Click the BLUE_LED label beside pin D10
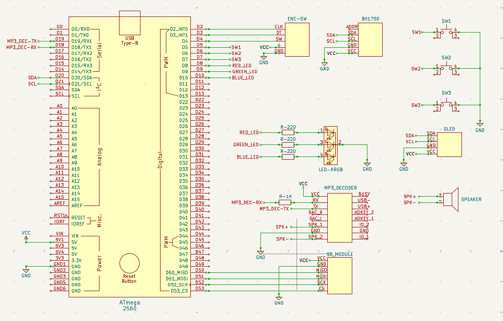The image size is (503, 321). pyautogui.click(x=243, y=78)
